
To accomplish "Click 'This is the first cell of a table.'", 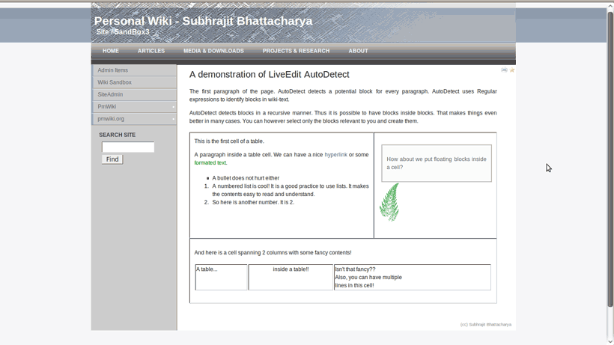I will click(x=229, y=141).
